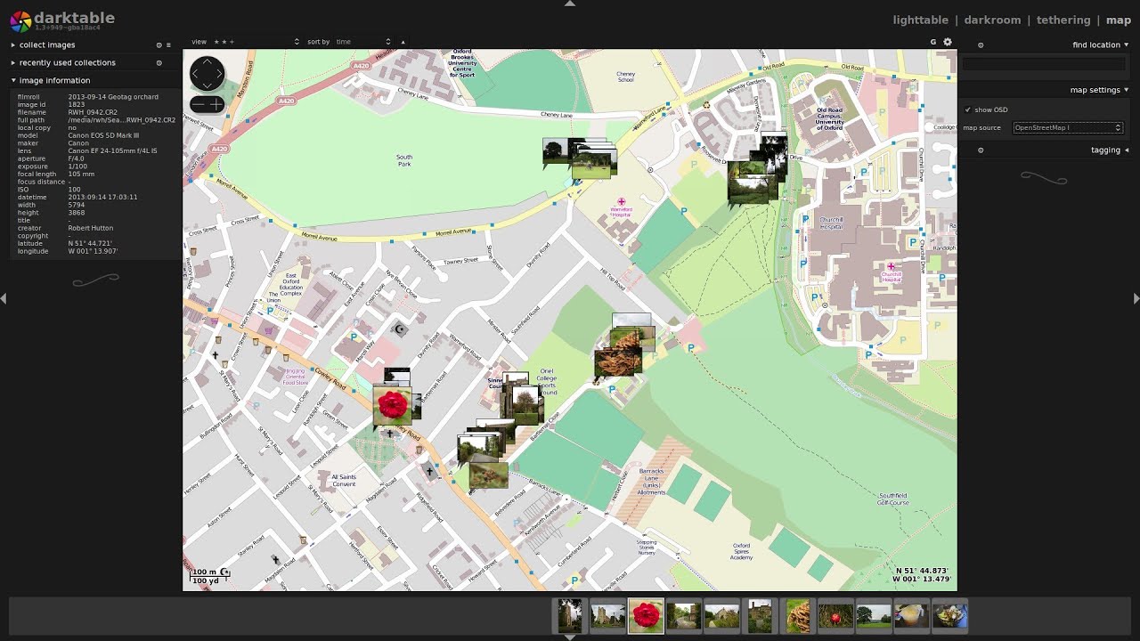Reset the find location module
Screen dimensions: 1140x641
tap(981, 45)
